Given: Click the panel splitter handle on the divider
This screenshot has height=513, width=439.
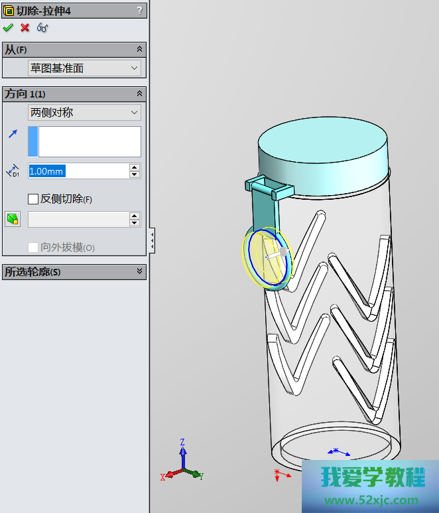Looking at the screenshot, I should pyautogui.click(x=152, y=240).
